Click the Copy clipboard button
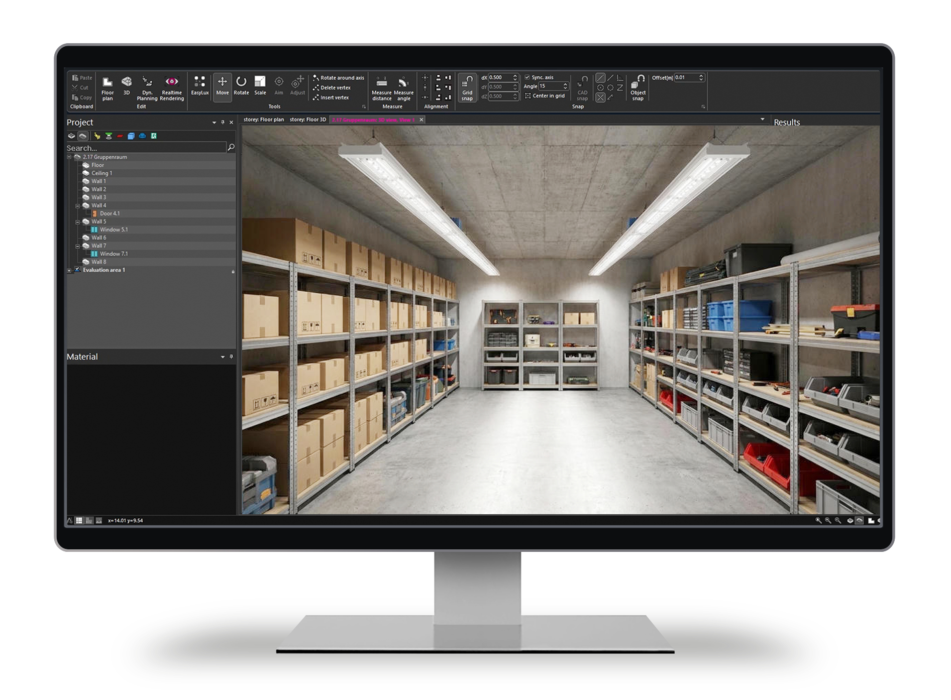The image size is (951, 700). (x=82, y=97)
